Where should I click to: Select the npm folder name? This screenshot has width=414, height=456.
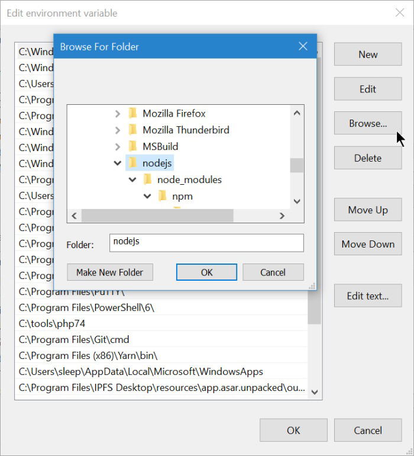click(182, 196)
